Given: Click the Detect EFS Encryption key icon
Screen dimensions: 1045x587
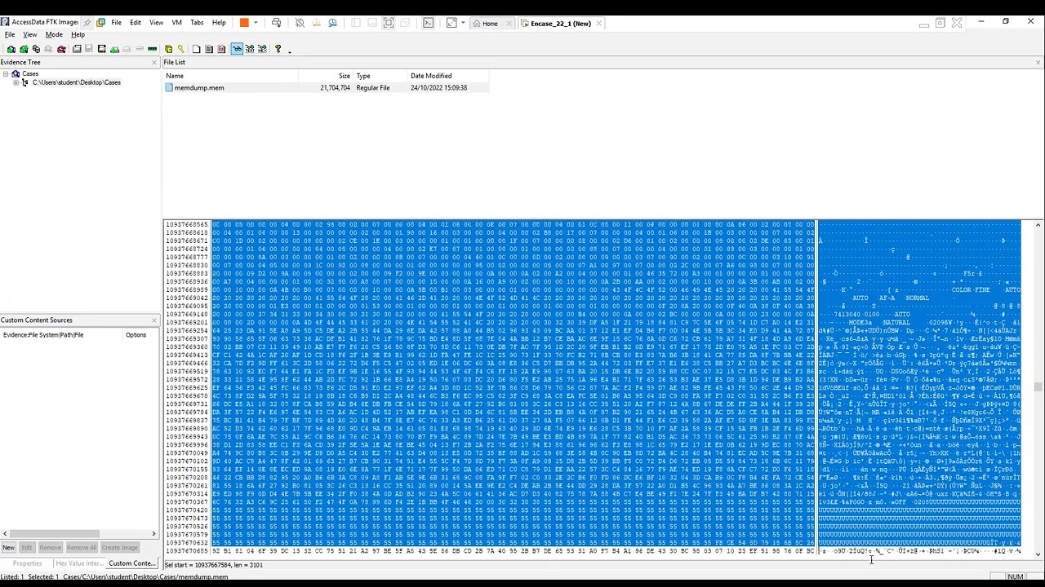Looking at the screenshot, I should tap(180, 49).
